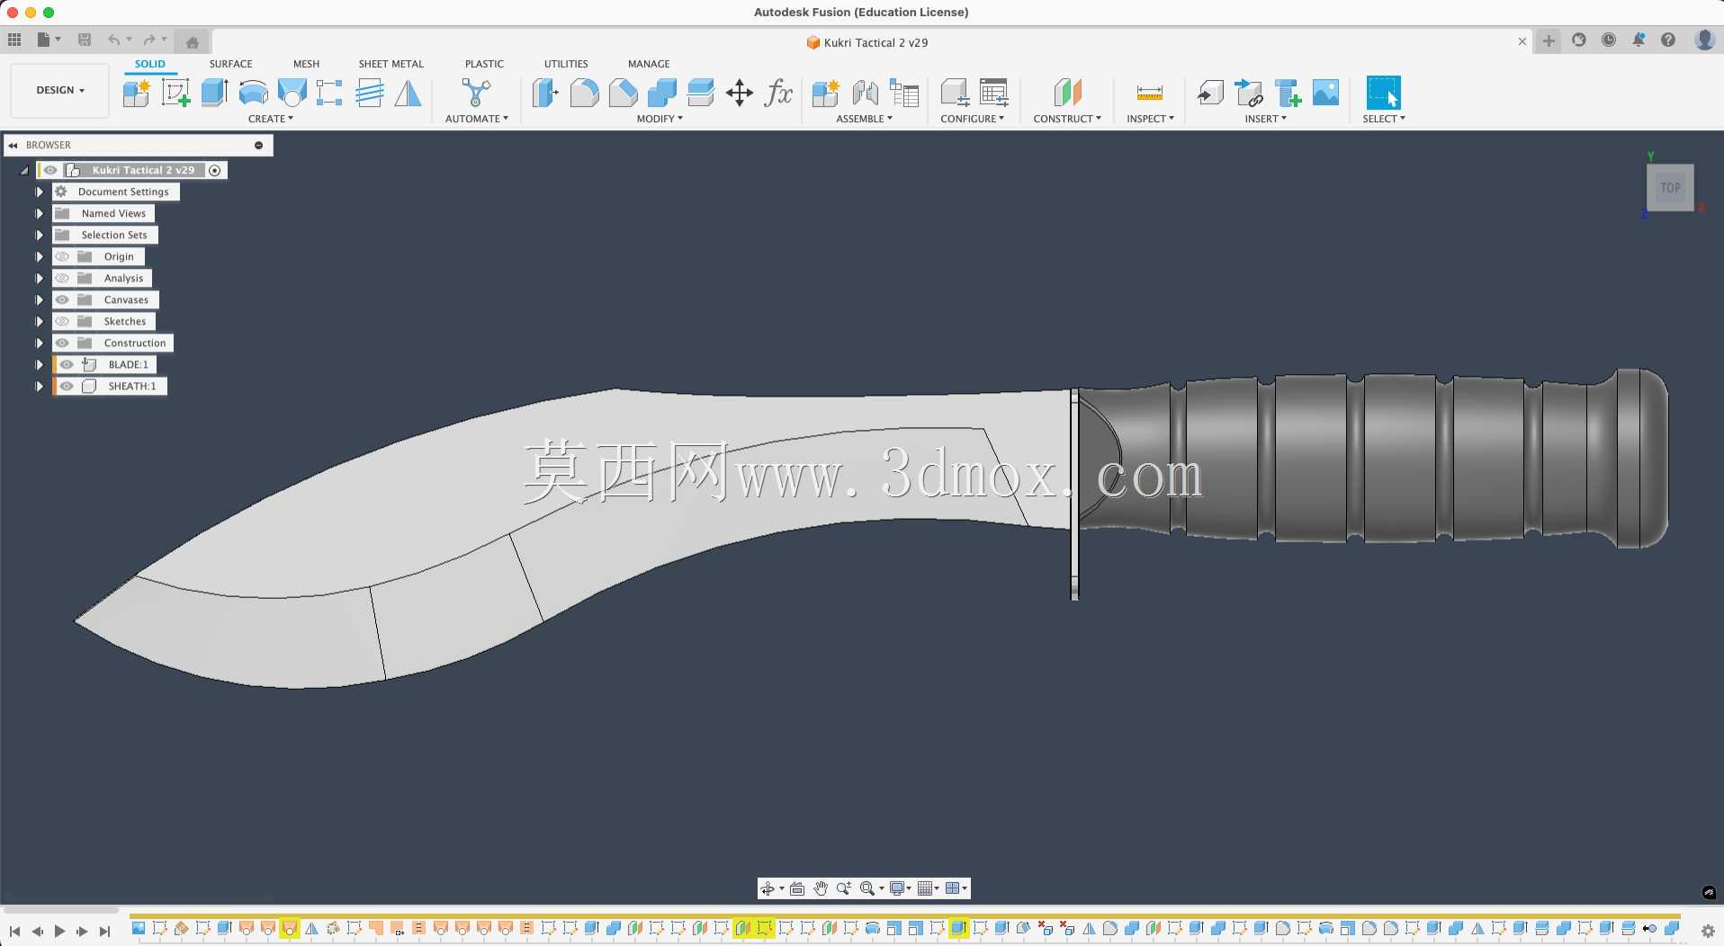Expand the Document Settings node
Image resolution: width=1724 pixels, height=946 pixels.
click(39, 192)
